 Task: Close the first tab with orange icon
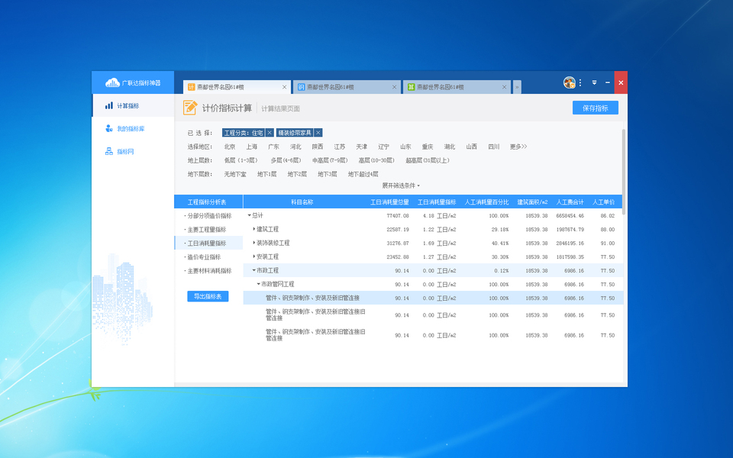pos(284,87)
